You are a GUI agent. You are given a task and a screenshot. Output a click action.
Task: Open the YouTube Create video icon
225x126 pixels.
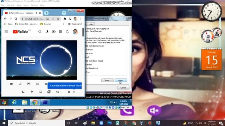54,32
